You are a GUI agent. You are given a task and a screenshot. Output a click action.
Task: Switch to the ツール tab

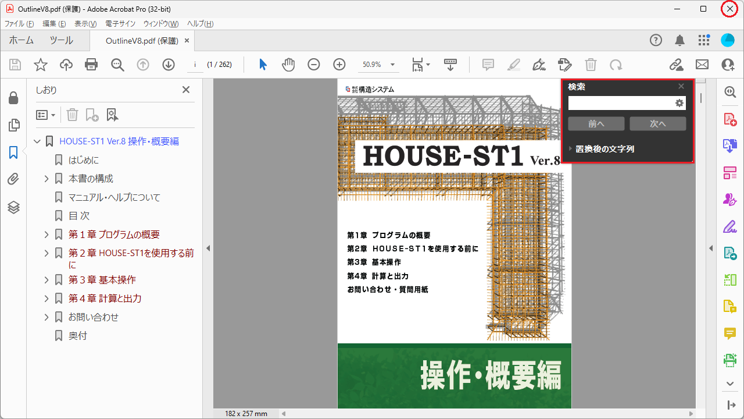point(61,41)
